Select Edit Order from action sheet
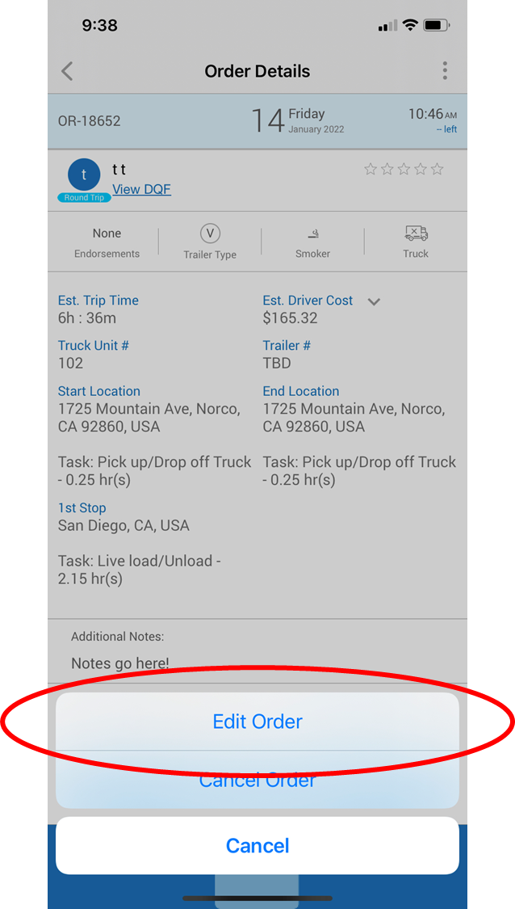515x909 pixels. pyautogui.click(x=257, y=722)
